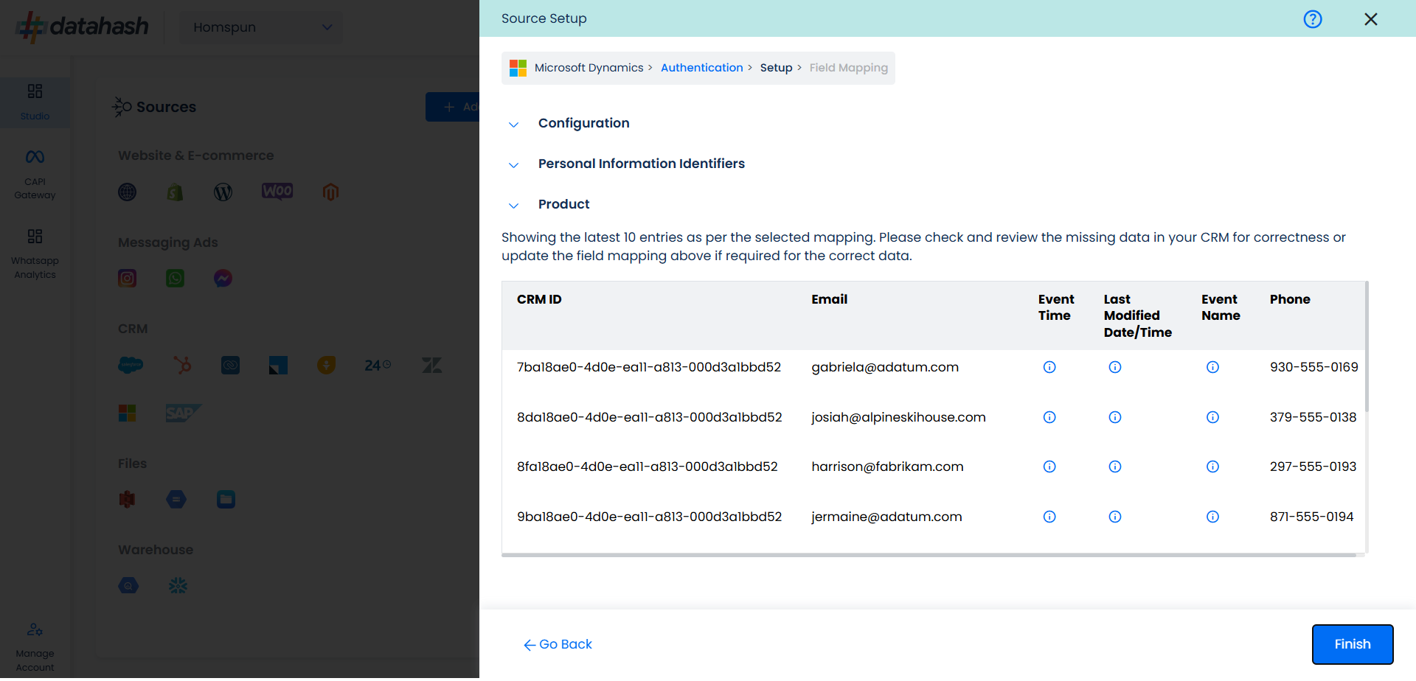Select the Setup breadcrumb step
The height and width of the screenshot is (681, 1416).
click(776, 68)
